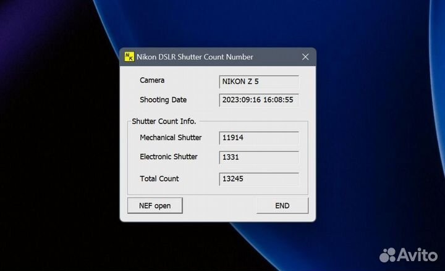Click the window title 'Nikon DSLR Shutter Count Number'
The image size is (445, 271).
pyautogui.click(x=195, y=57)
